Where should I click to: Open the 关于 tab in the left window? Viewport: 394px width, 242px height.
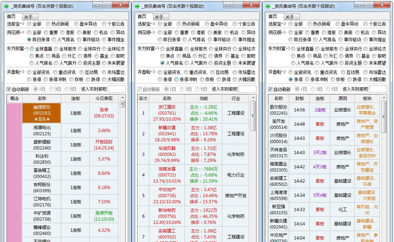pos(30,17)
